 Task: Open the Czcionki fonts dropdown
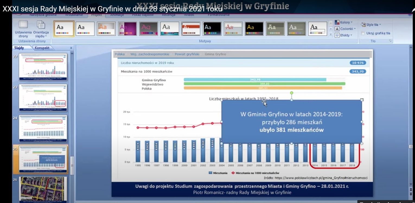coord(344,29)
